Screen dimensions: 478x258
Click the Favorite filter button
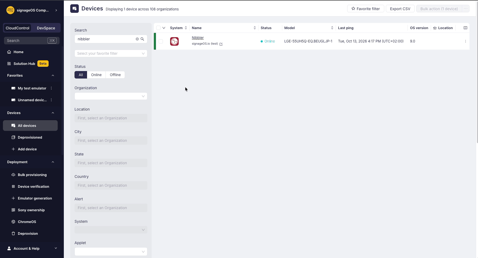click(x=366, y=9)
